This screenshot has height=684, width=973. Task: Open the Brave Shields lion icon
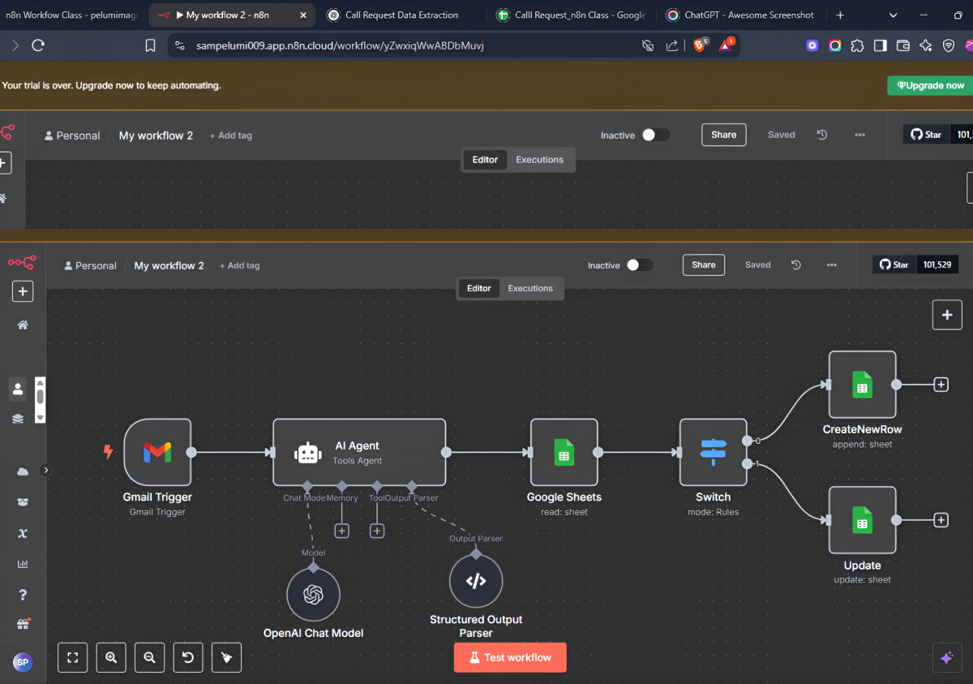click(701, 45)
